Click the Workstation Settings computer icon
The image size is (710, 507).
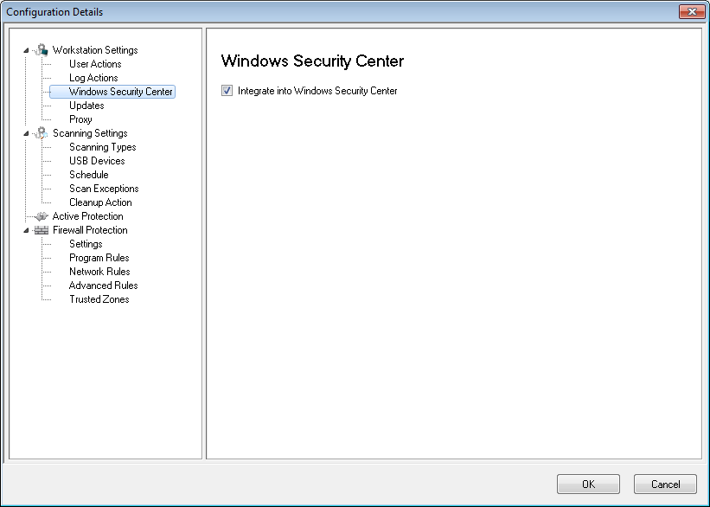42,50
